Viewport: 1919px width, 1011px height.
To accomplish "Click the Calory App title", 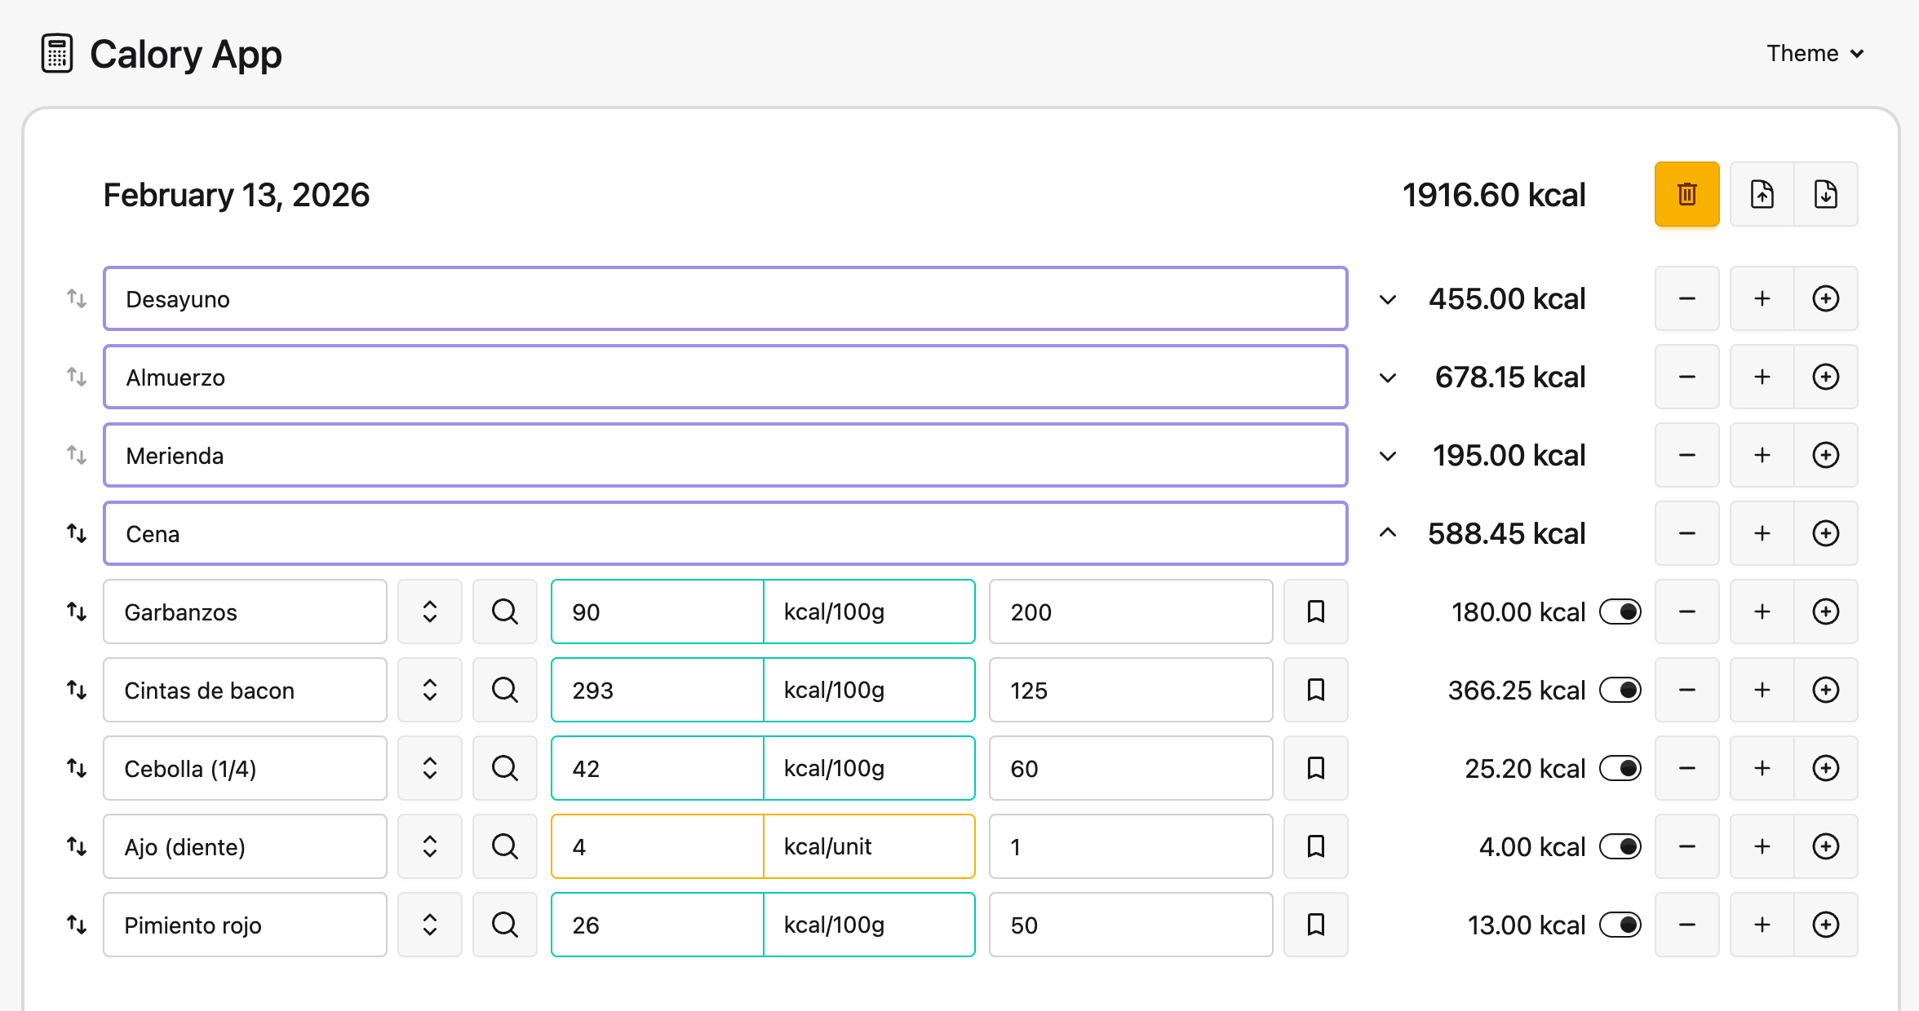I will (x=186, y=55).
